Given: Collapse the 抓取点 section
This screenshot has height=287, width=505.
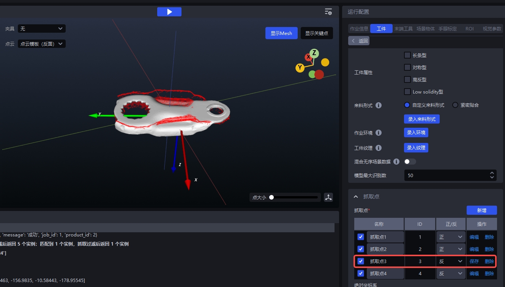Looking at the screenshot, I should tap(356, 197).
